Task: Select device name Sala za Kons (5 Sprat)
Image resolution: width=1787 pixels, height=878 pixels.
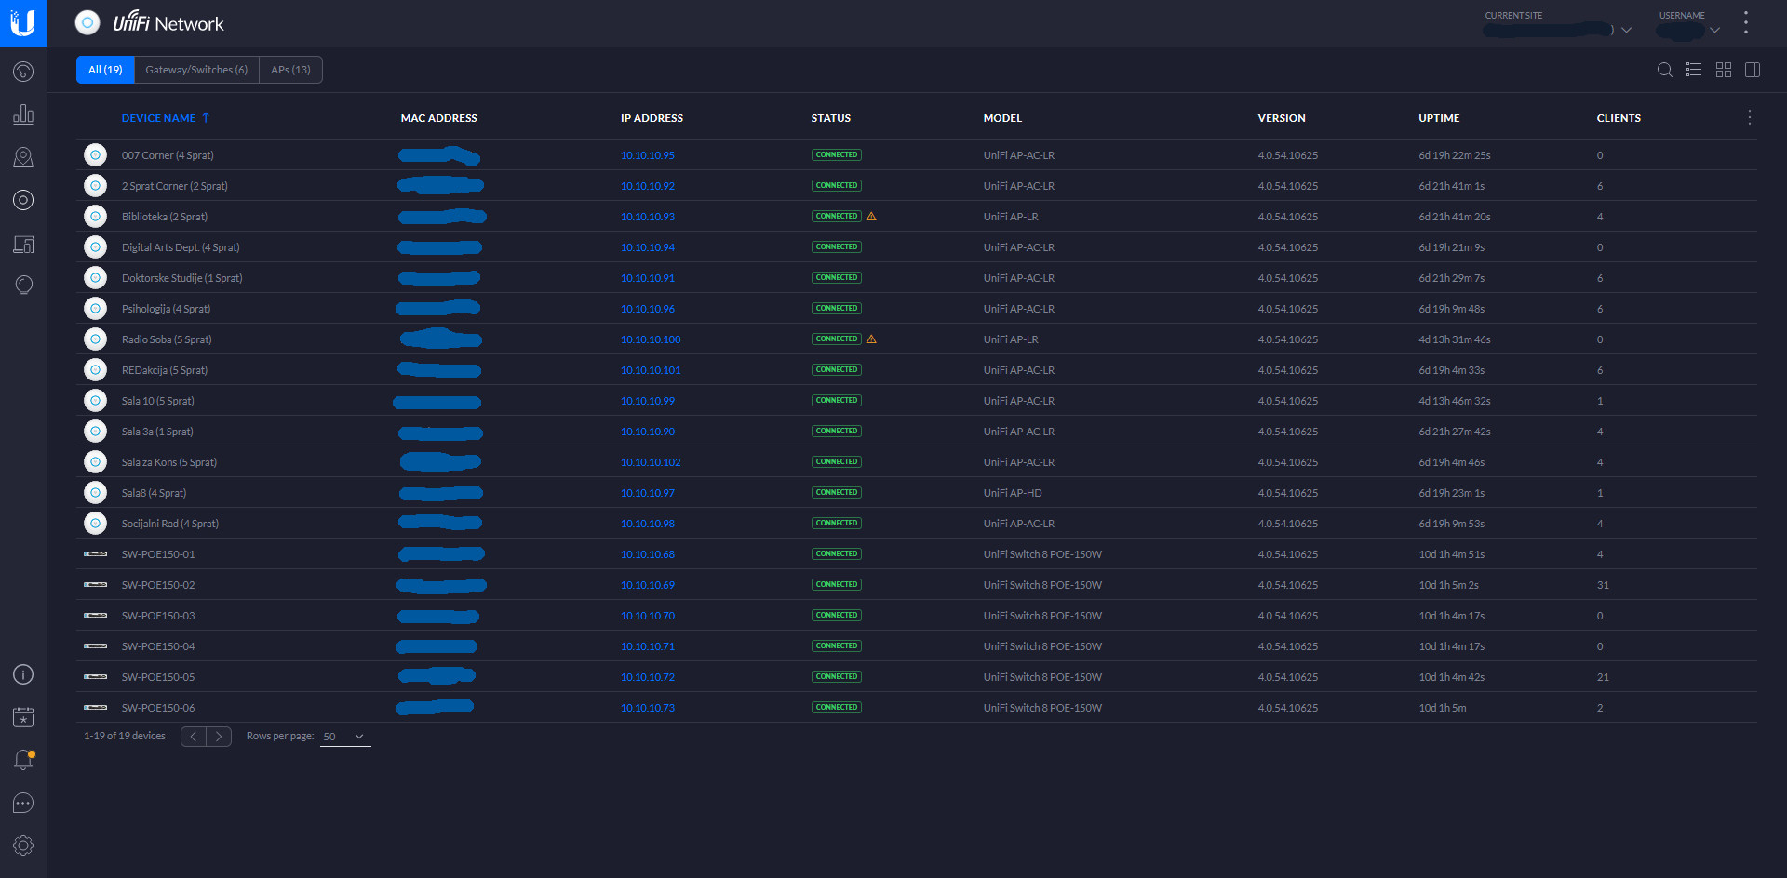Action: point(169,462)
